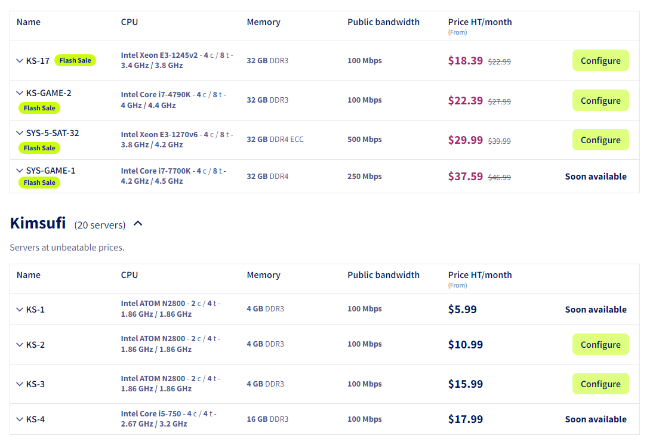Configure the KS-GAME-2 server
The height and width of the screenshot is (448, 656).
click(600, 101)
